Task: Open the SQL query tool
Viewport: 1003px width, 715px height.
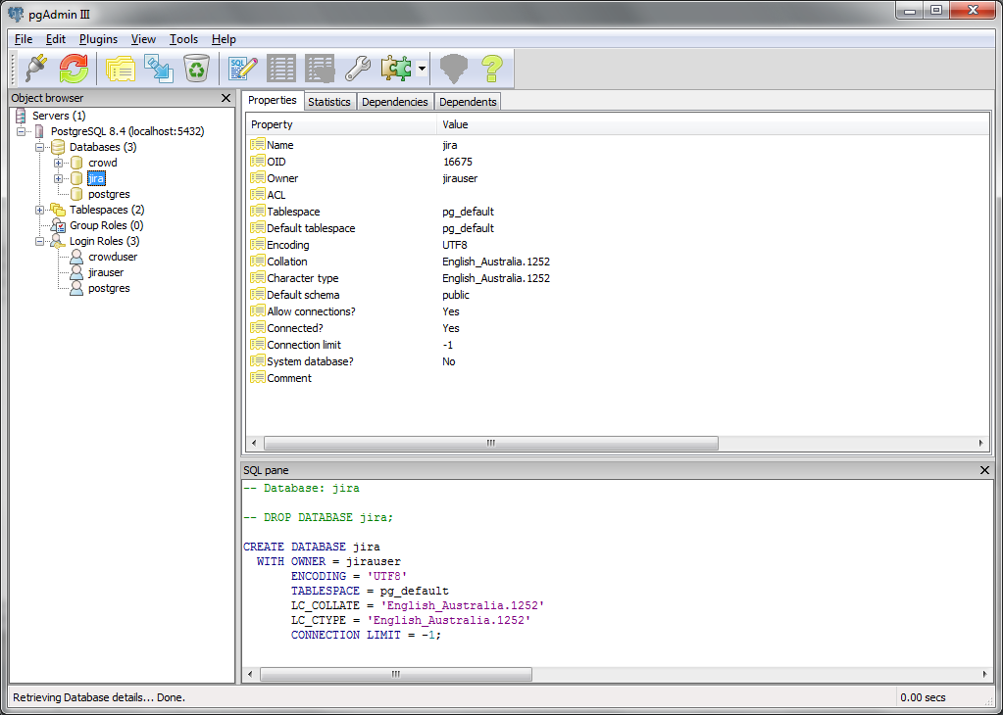Action: 243,69
